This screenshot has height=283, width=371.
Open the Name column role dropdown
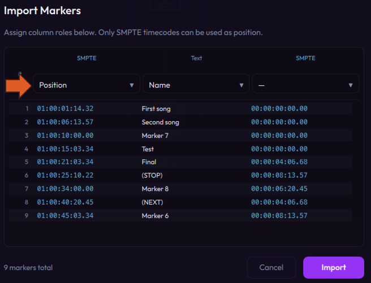[196, 84]
